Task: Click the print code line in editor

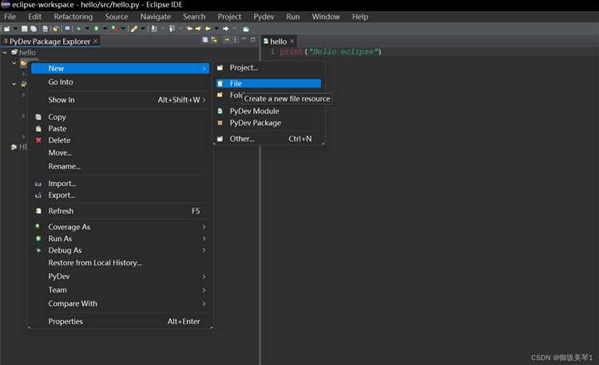Action: 331,52
